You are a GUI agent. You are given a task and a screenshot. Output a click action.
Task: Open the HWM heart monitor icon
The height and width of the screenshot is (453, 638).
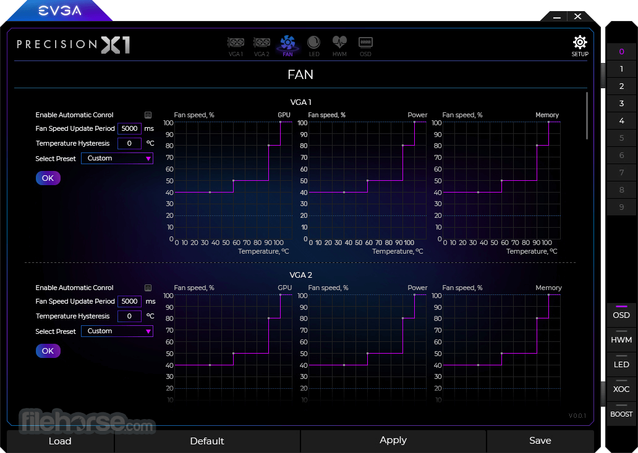339,46
